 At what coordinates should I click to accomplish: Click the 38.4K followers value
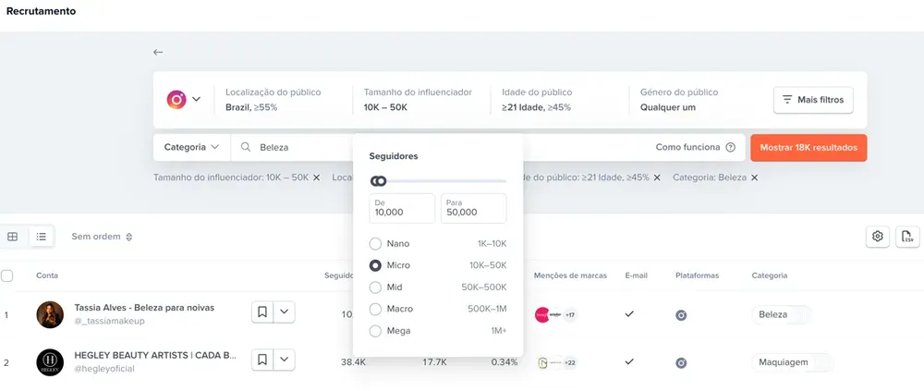[x=353, y=362]
